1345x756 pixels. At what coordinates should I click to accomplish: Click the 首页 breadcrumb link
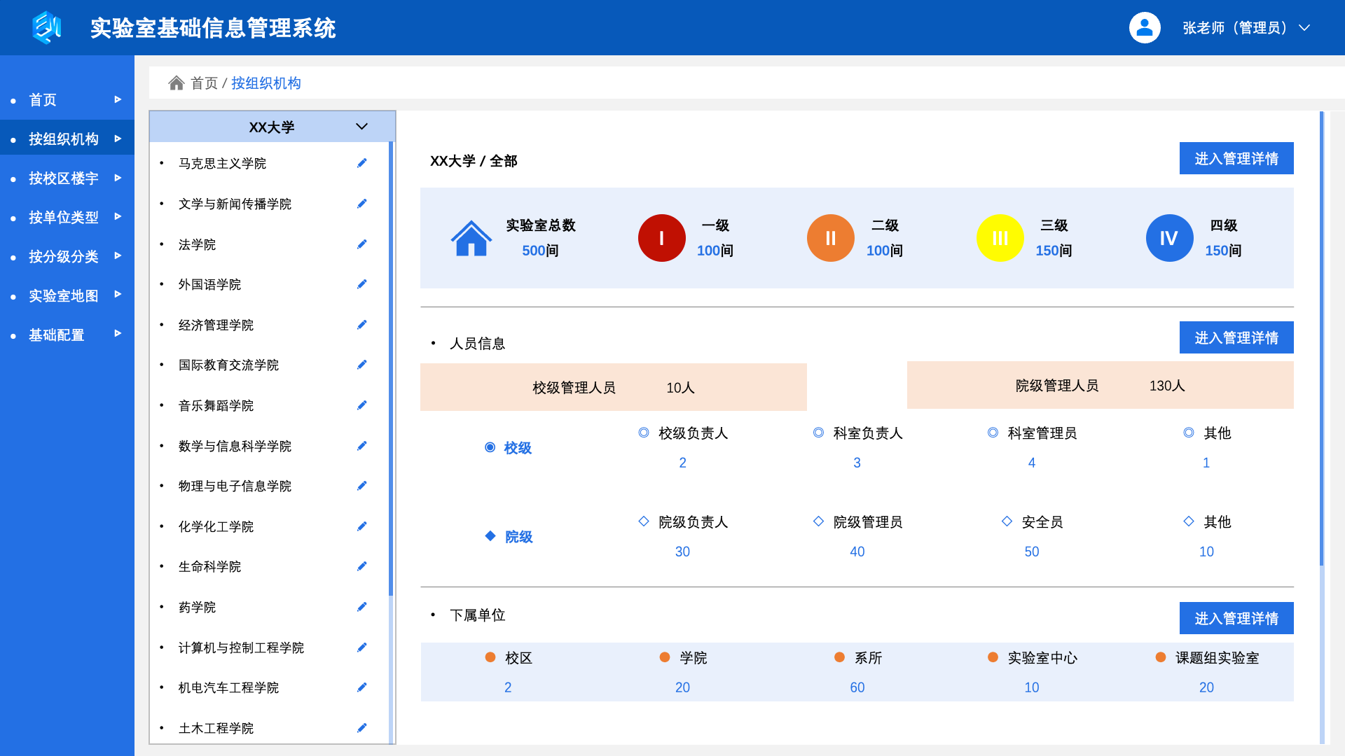[204, 83]
